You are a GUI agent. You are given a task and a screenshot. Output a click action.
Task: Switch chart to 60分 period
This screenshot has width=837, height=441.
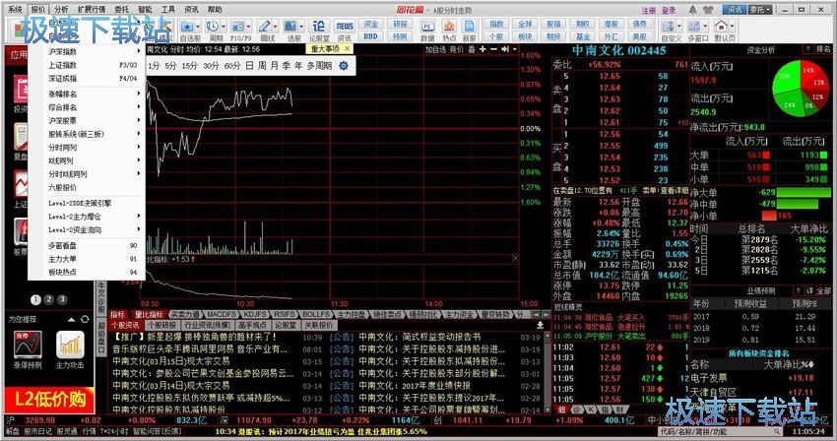pyautogui.click(x=232, y=66)
